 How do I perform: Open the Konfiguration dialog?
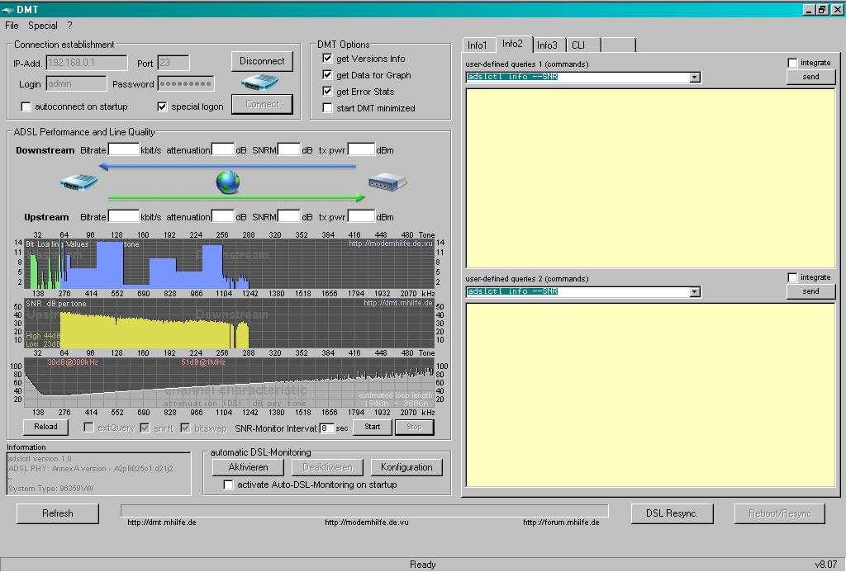(406, 467)
